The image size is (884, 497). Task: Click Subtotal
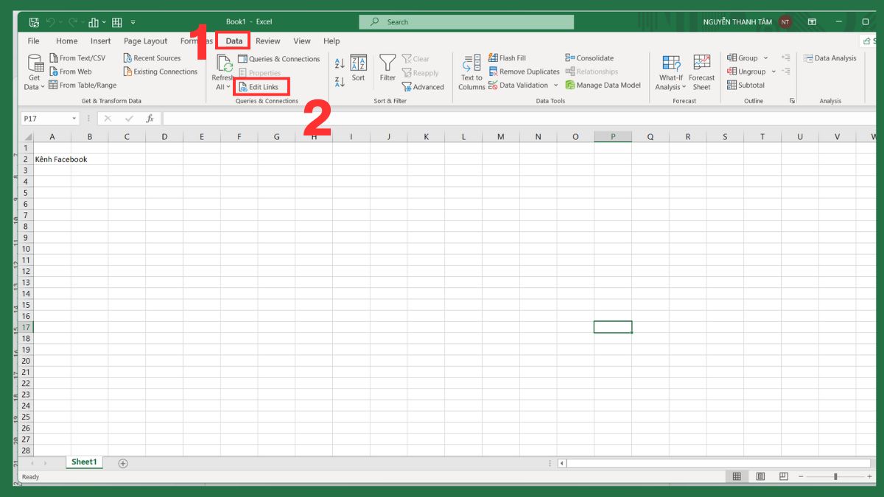(x=746, y=85)
